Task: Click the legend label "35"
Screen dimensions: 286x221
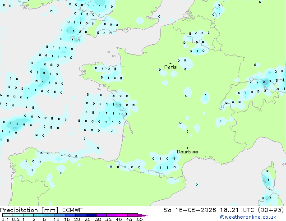Action: (x=108, y=219)
